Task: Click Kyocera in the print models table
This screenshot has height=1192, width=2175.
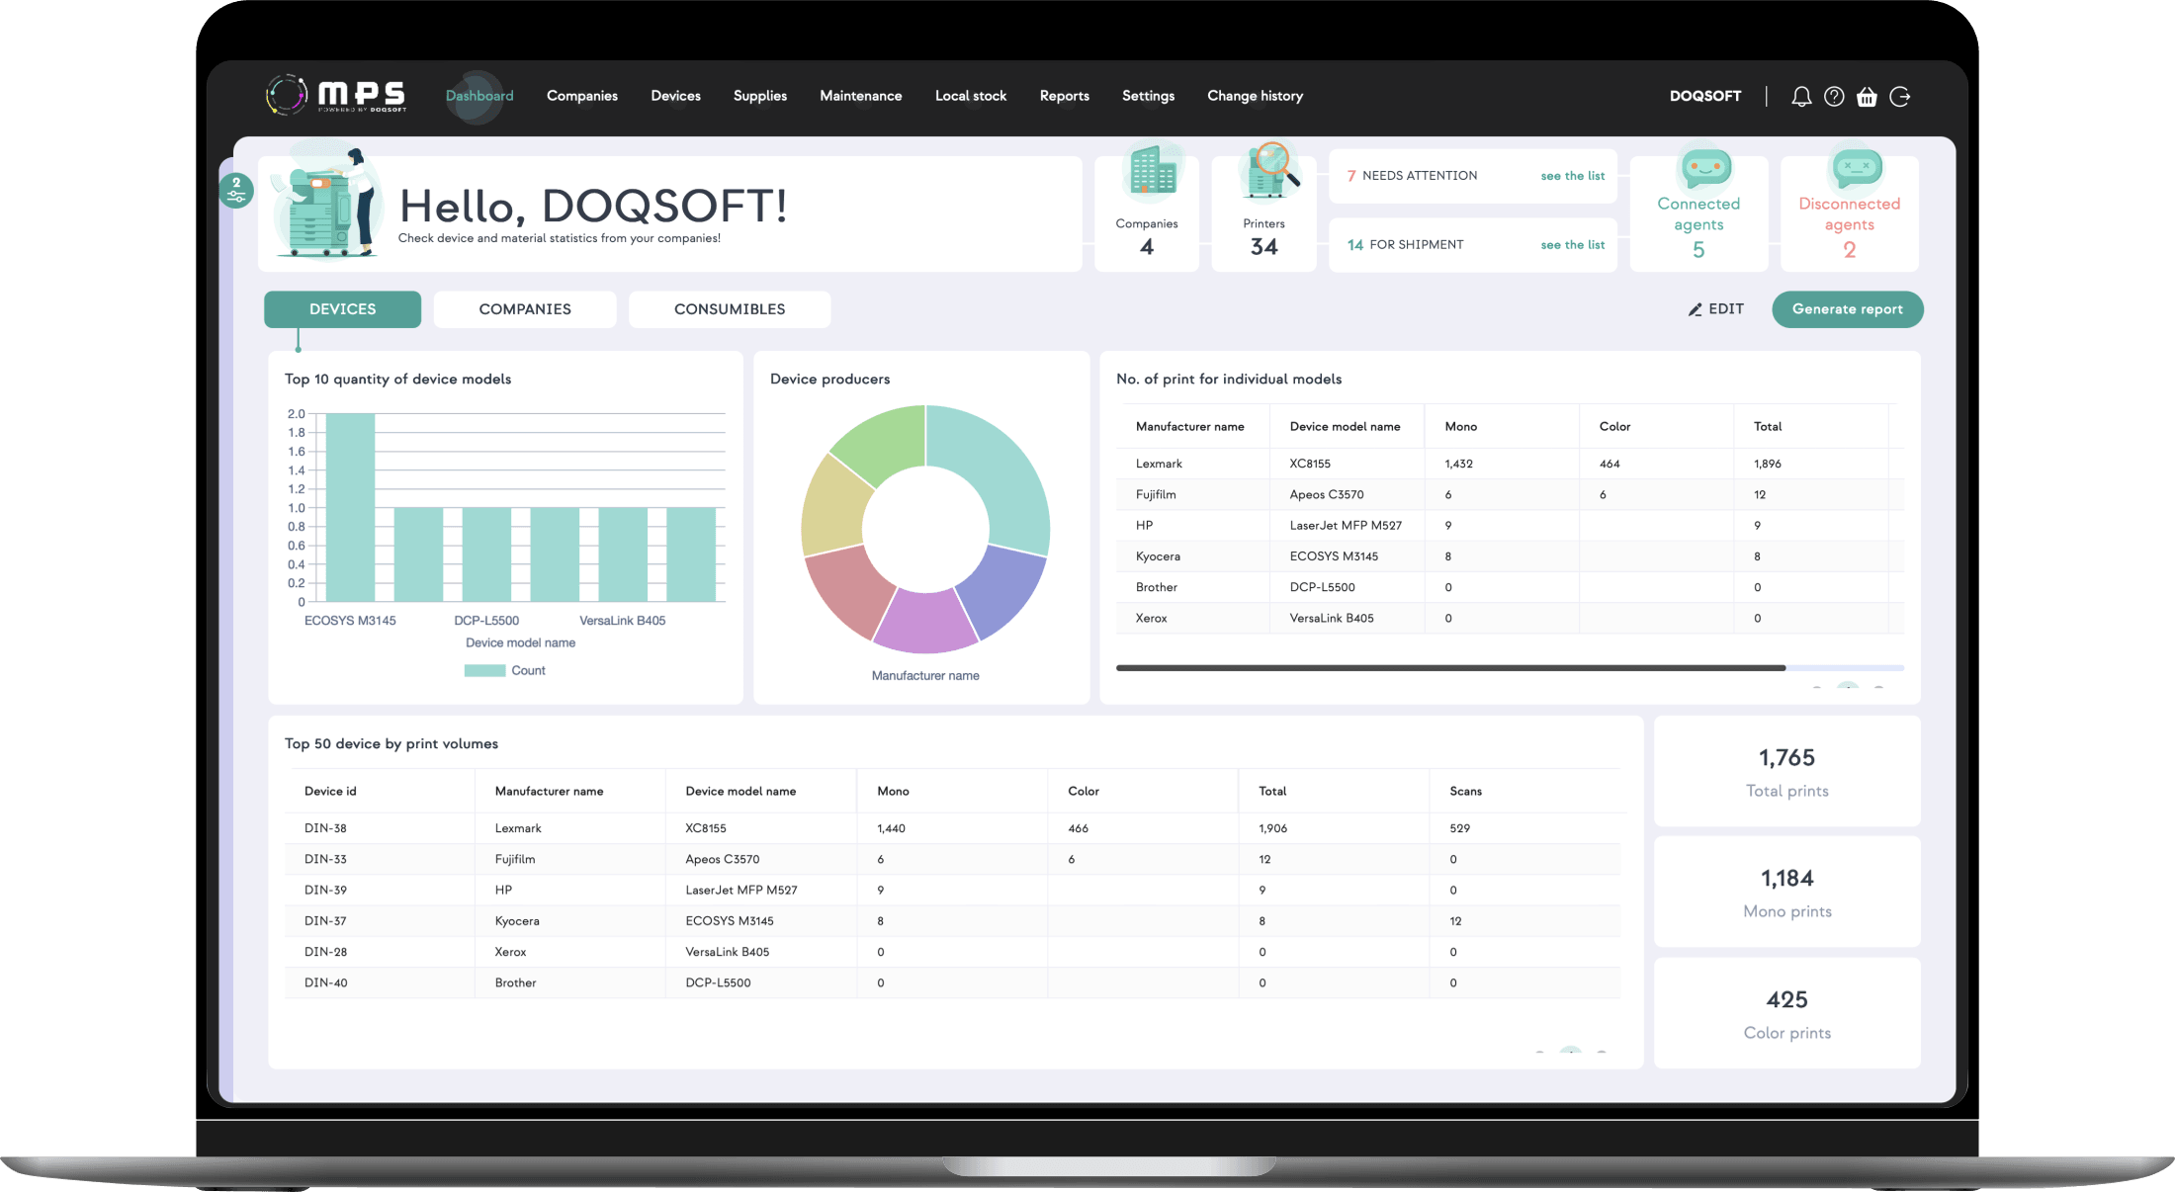Action: tap(1158, 556)
